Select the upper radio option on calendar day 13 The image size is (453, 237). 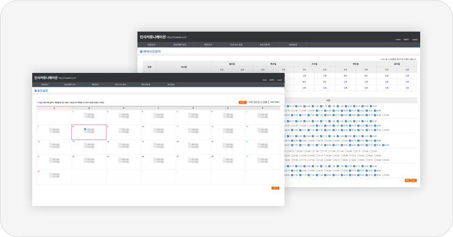pos(258,129)
